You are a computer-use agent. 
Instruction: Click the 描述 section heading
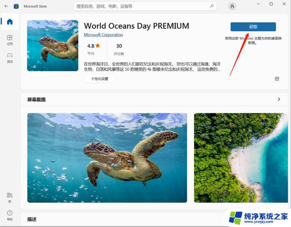32,219
